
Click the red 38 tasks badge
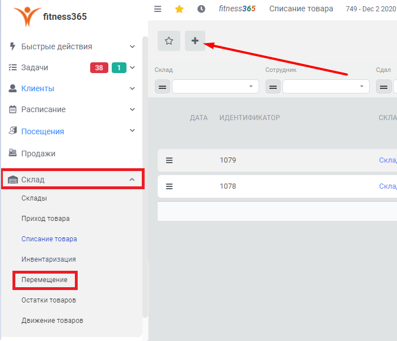(99, 67)
